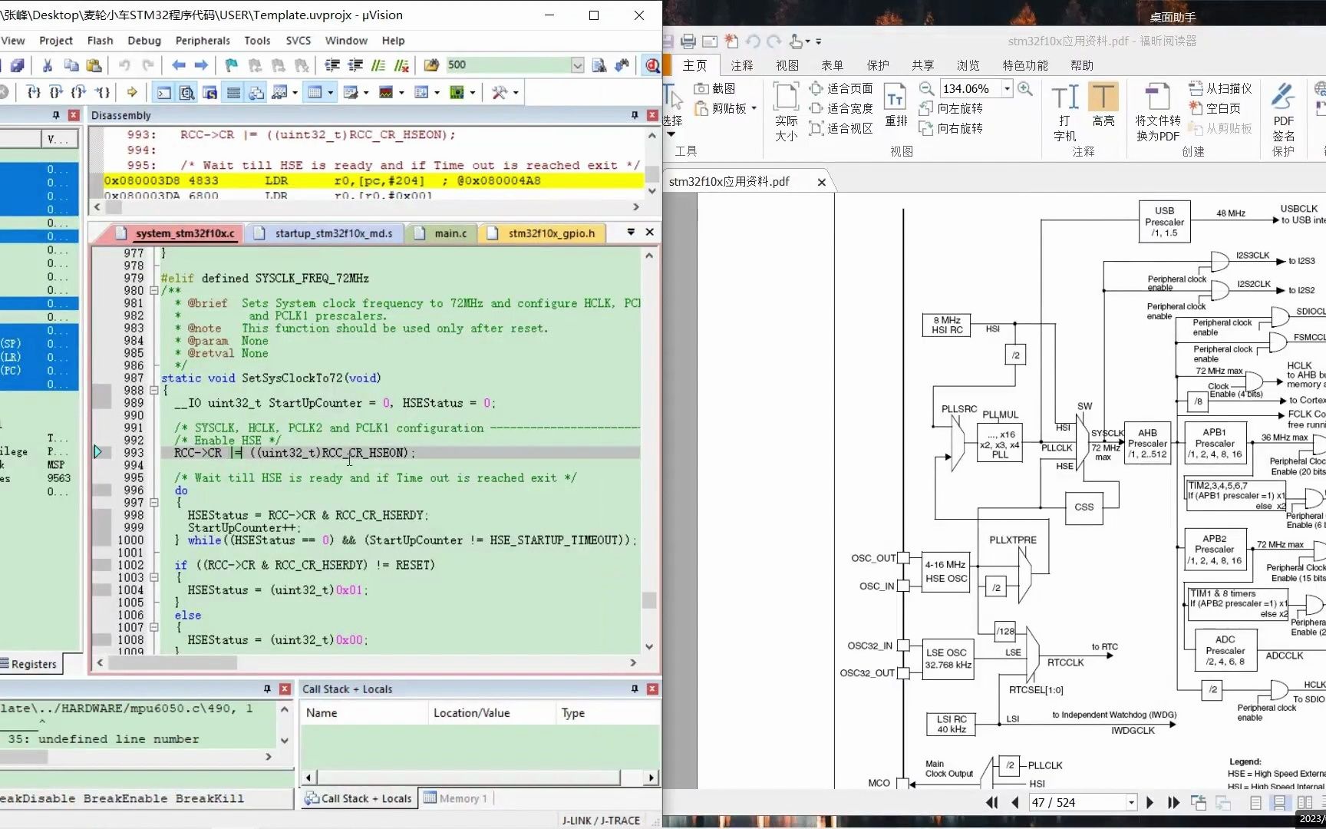The image size is (1326, 829).
Task: Click Run to Cursor Line arrow
Action: [x=102, y=93]
